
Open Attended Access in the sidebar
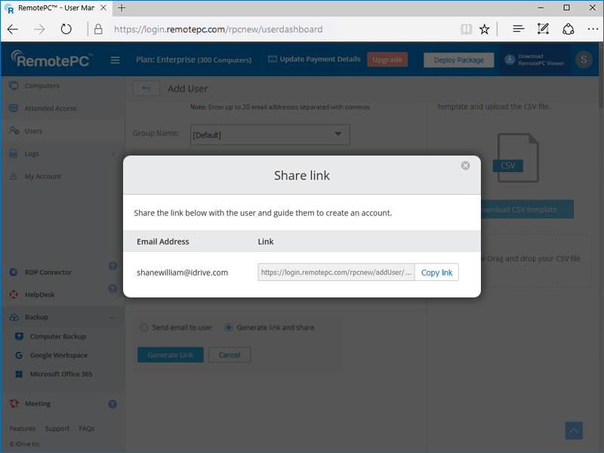click(x=50, y=109)
